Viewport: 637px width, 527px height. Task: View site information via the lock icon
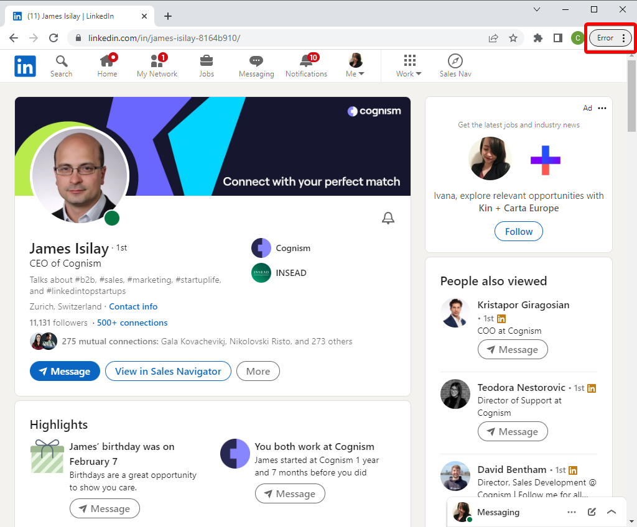click(78, 38)
